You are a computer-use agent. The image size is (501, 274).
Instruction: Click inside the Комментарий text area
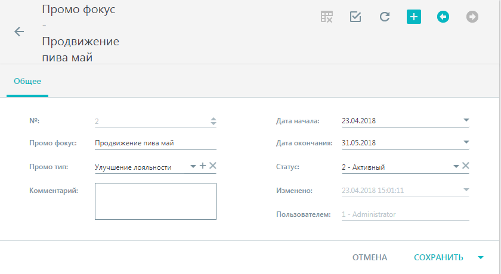(156, 201)
